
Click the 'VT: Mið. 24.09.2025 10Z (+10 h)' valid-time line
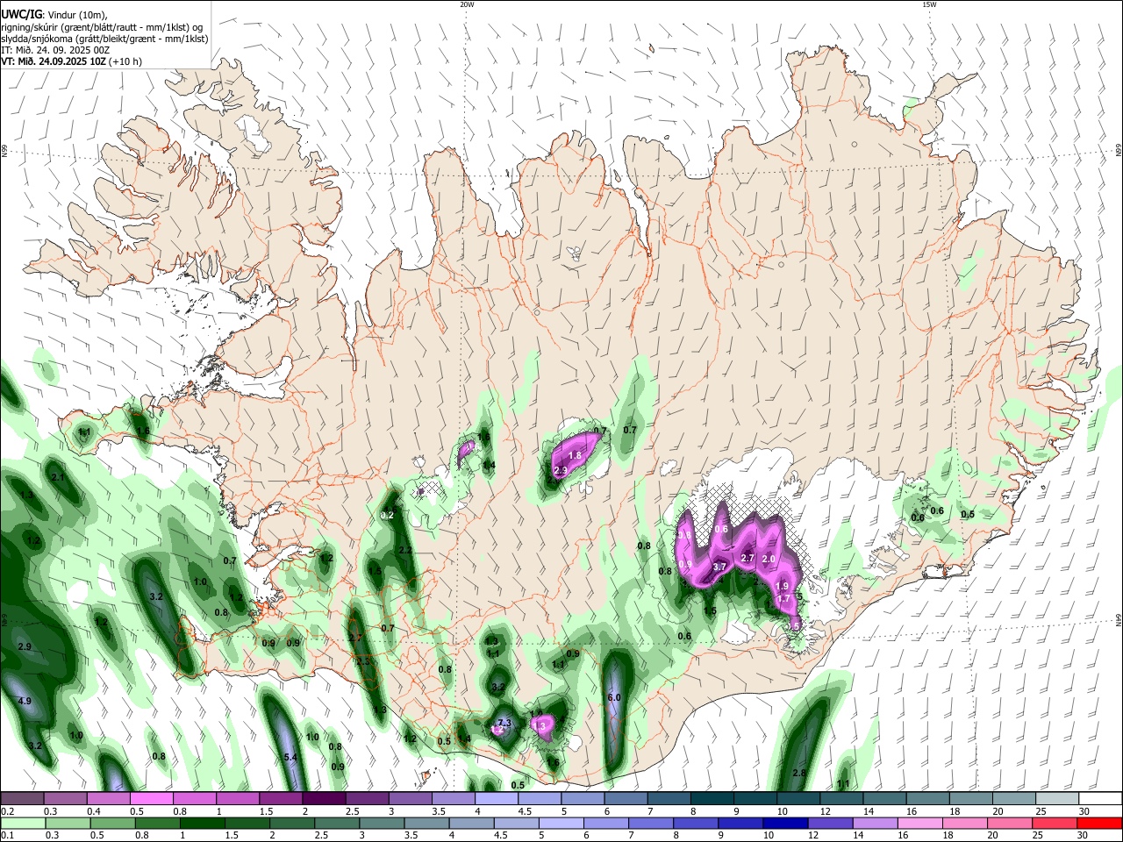click(72, 61)
